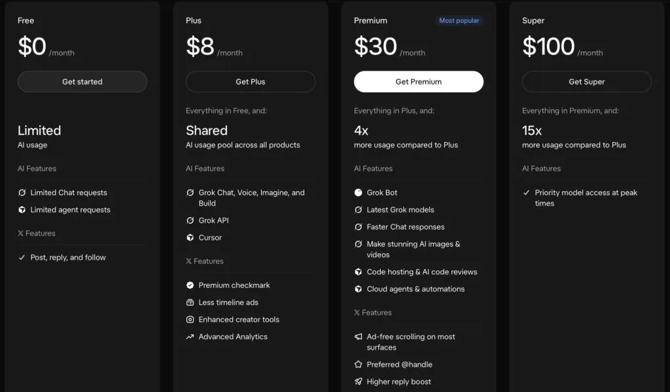Click the Get Plus button

251,82
